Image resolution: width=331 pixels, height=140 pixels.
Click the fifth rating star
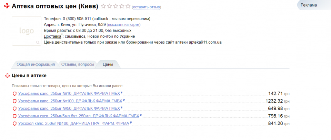point(128,7)
